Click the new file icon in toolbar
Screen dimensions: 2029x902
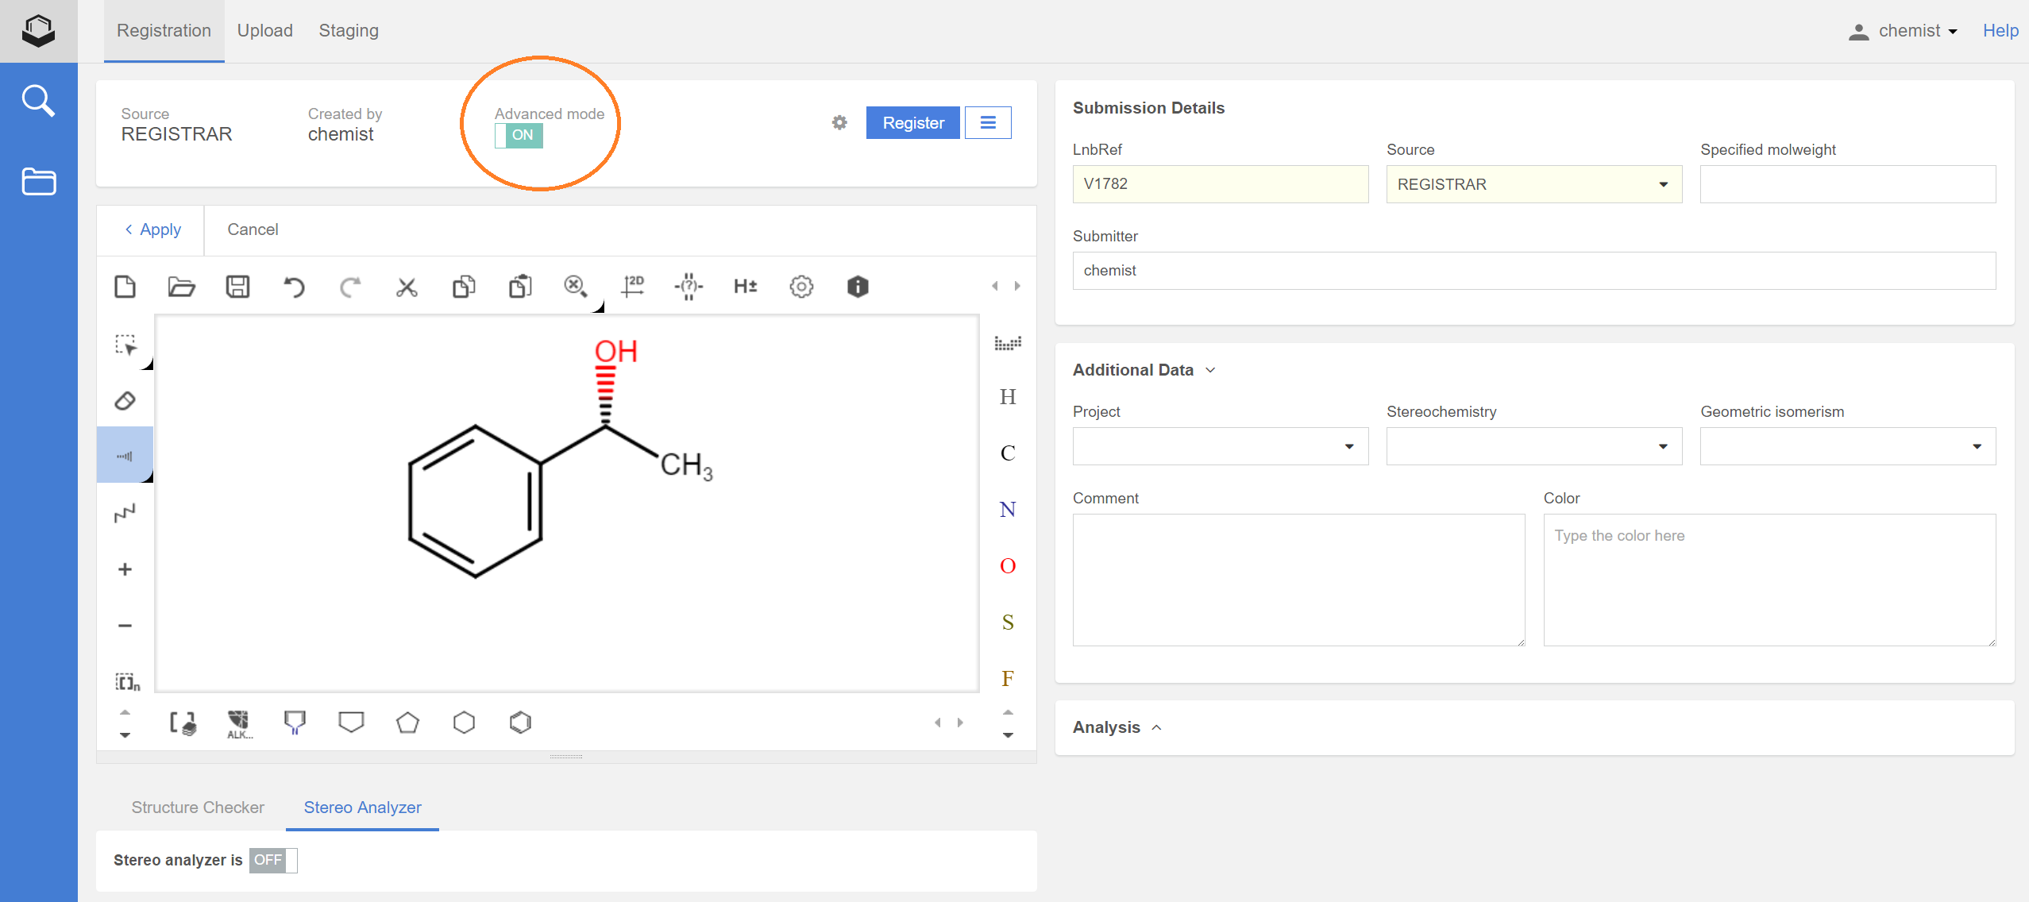(x=127, y=287)
